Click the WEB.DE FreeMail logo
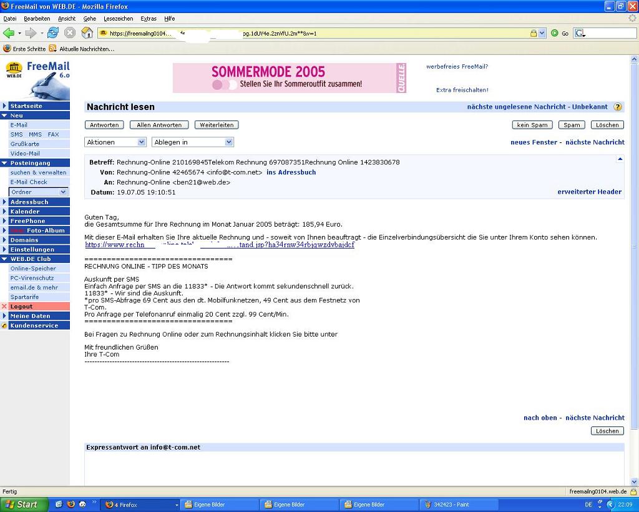The width and height of the screenshot is (639, 512). click(x=37, y=80)
